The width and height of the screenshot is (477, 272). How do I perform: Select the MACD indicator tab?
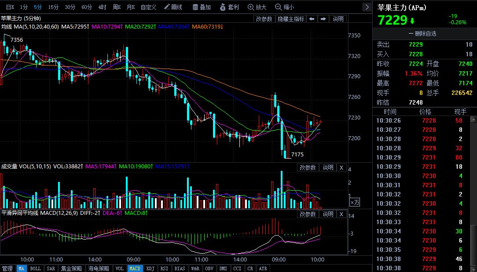pos(135,268)
